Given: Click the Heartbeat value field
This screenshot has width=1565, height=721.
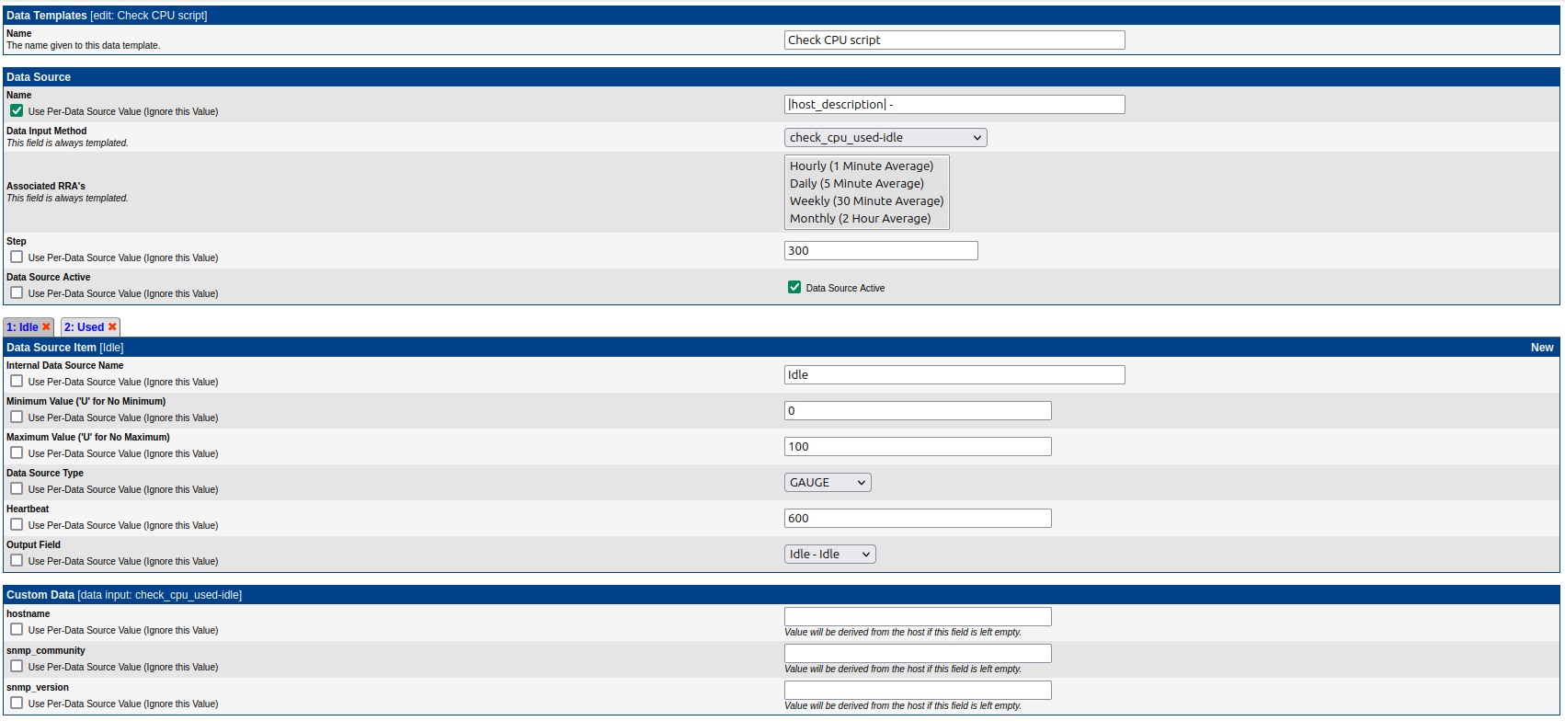Looking at the screenshot, I should pos(918,519).
